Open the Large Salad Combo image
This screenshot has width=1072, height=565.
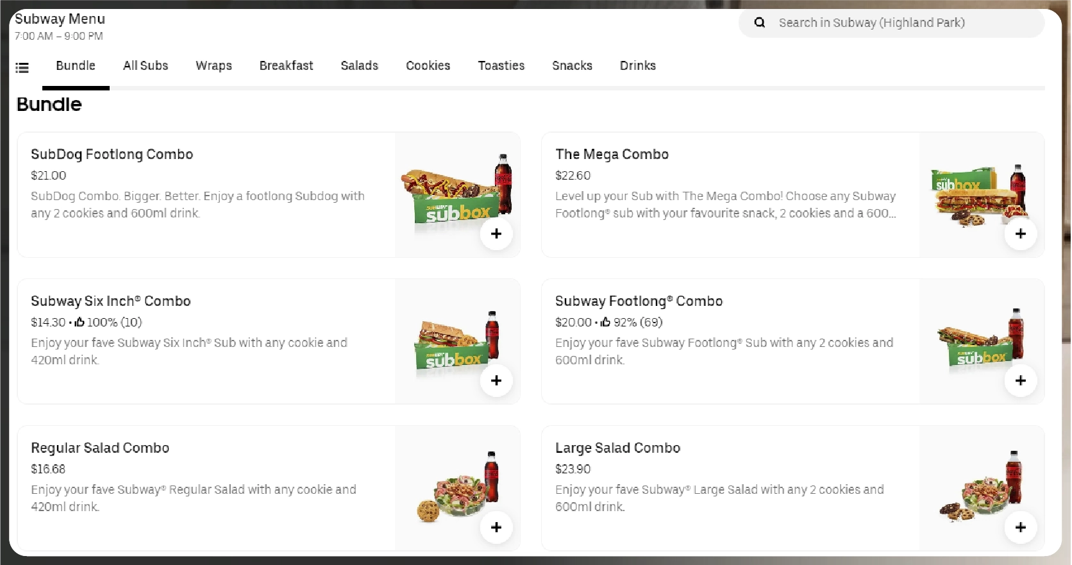pyautogui.click(x=982, y=488)
